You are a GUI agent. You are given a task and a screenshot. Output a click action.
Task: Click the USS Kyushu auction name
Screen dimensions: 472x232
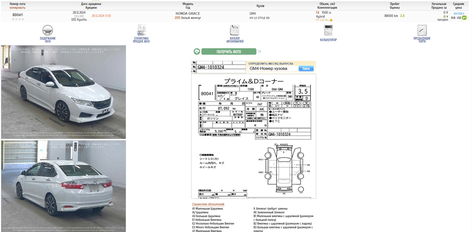[x=79, y=19]
